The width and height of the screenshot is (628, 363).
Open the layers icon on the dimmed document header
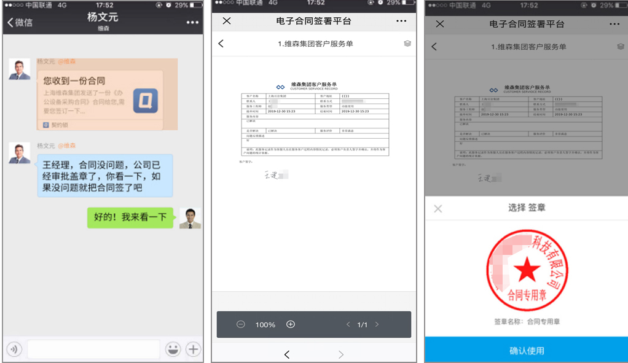(621, 47)
